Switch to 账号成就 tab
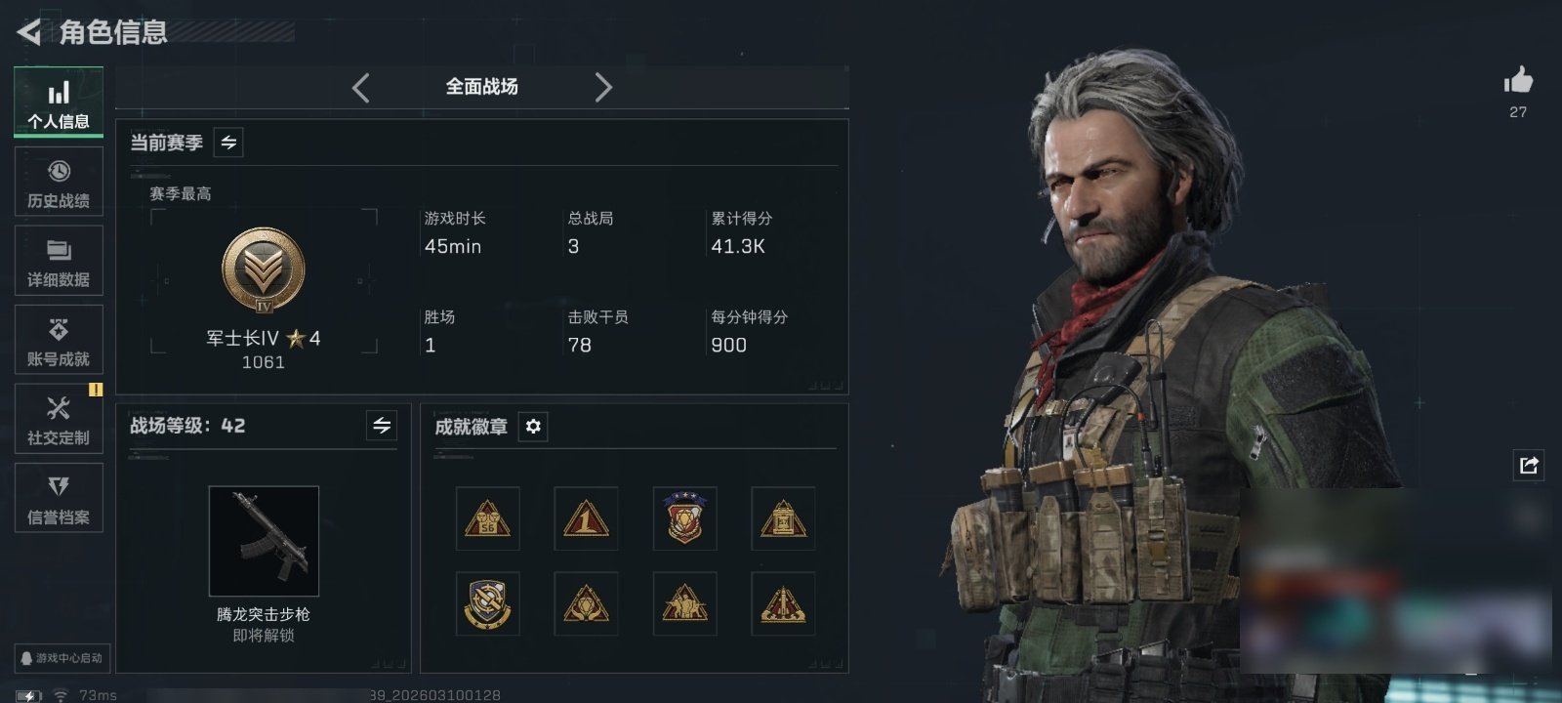 (x=59, y=340)
